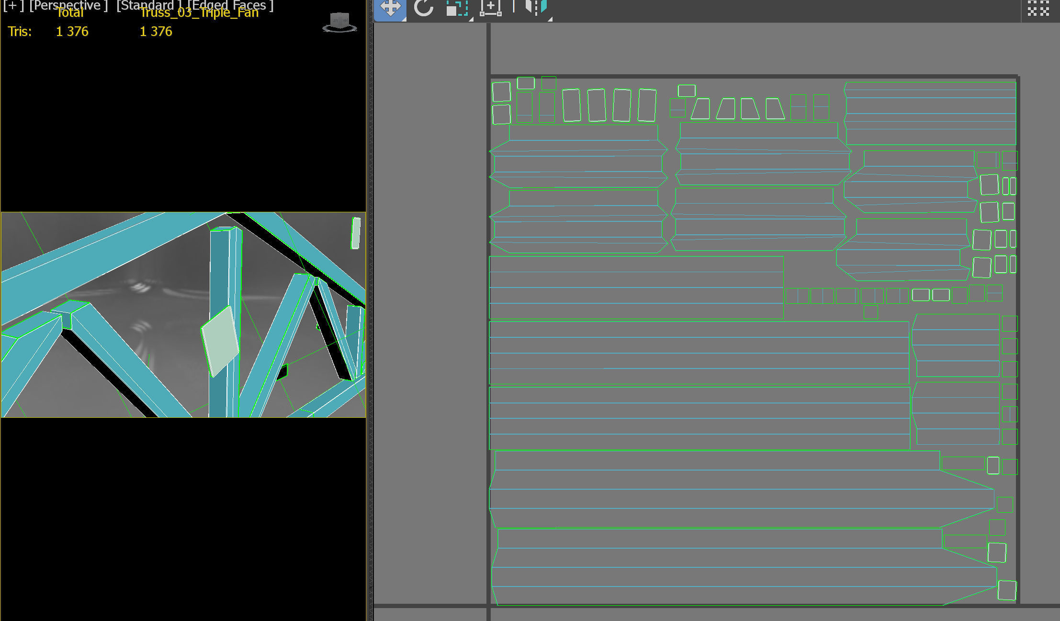The height and width of the screenshot is (621, 1060).
Task: Open the Perspective viewport label menu
Action: (x=68, y=5)
